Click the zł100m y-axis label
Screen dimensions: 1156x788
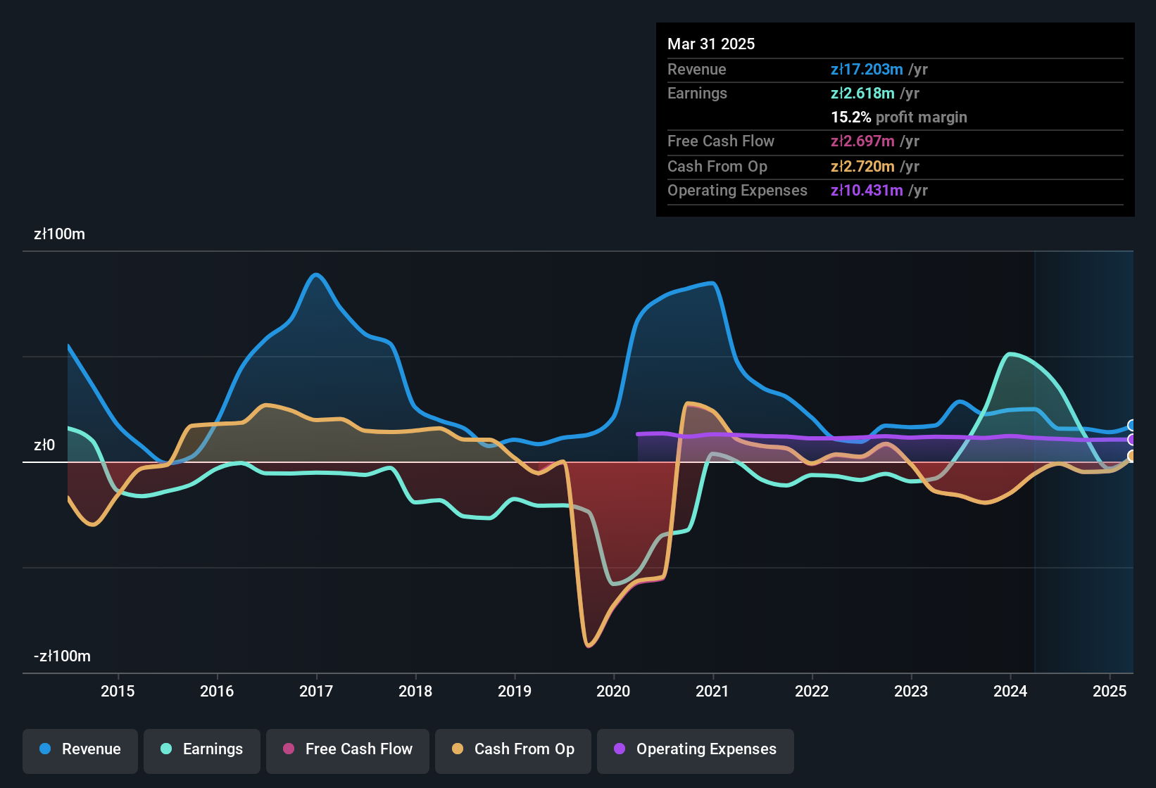pyautogui.click(x=59, y=234)
